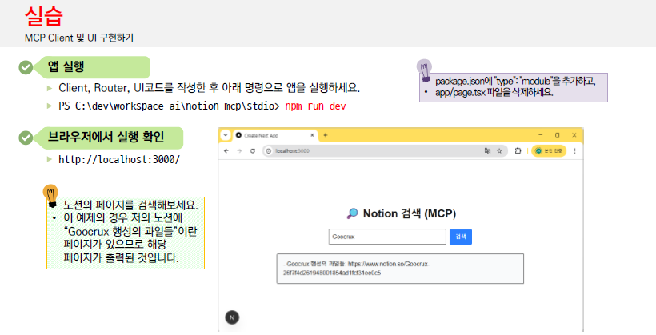Click the blue 검색 button
Image resolution: width=656 pixels, height=335 pixels.
point(461,237)
